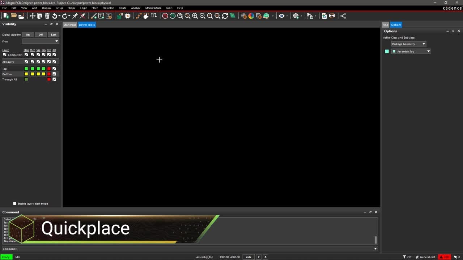The height and width of the screenshot is (260, 463).
Task: Enable layer select mode checkbox
Action: pyautogui.click(x=14, y=204)
